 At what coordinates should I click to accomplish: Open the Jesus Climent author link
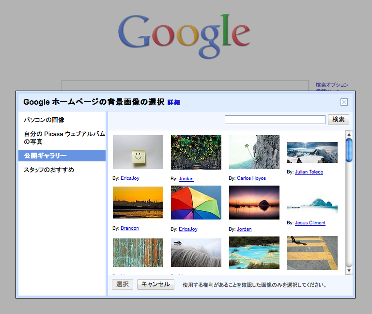click(310, 223)
